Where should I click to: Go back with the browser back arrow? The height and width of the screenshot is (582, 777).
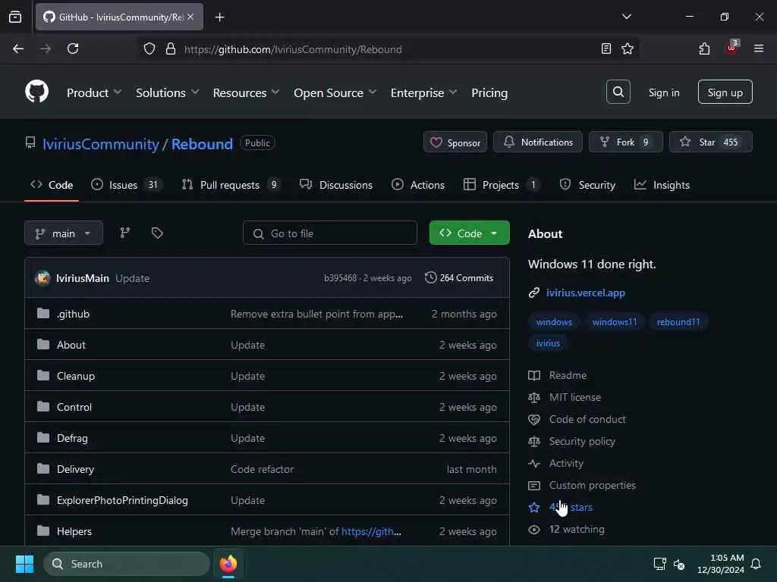click(x=18, y=48)
